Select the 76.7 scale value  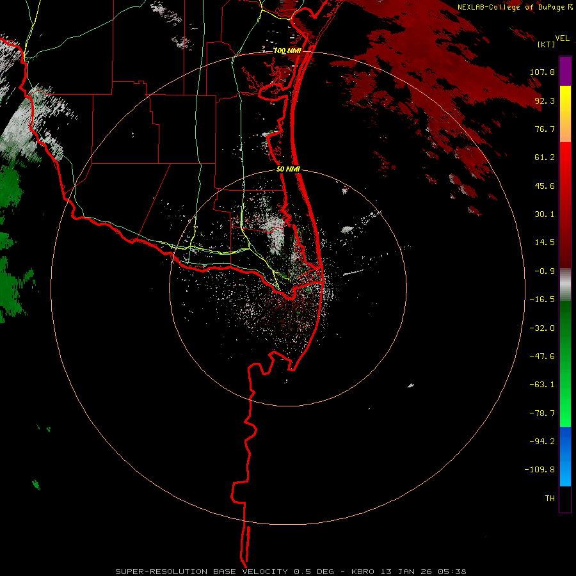pos(545,129)
